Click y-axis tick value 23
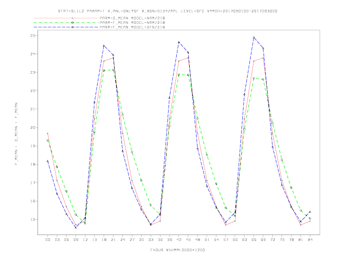This screenshot has height=261, width=338. [x=33, y=72]
